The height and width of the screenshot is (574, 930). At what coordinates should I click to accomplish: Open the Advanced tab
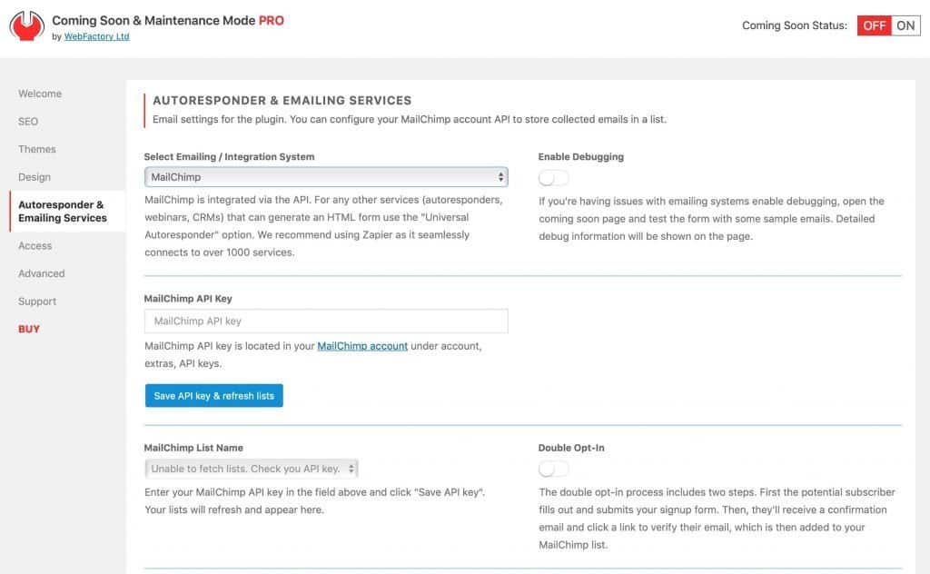[42, 273]
